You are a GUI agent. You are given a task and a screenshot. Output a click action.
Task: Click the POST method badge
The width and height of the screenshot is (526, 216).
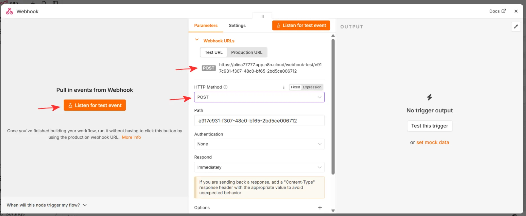209,68
